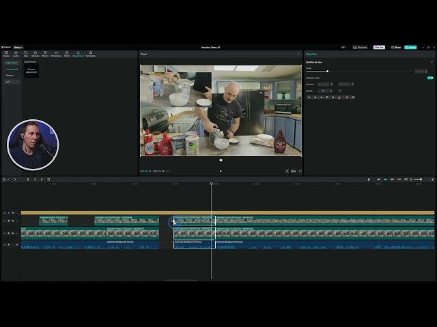
Task: Click the Export button
Action: click(410, 47)
